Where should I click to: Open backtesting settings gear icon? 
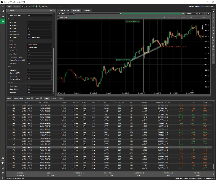(59, 14)
